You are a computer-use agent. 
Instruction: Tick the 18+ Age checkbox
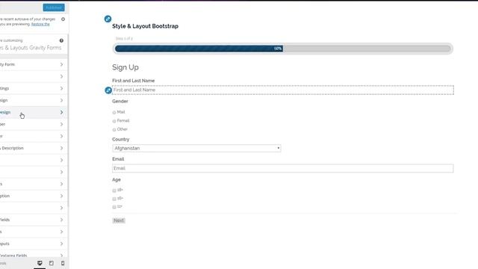pos(114,191)
